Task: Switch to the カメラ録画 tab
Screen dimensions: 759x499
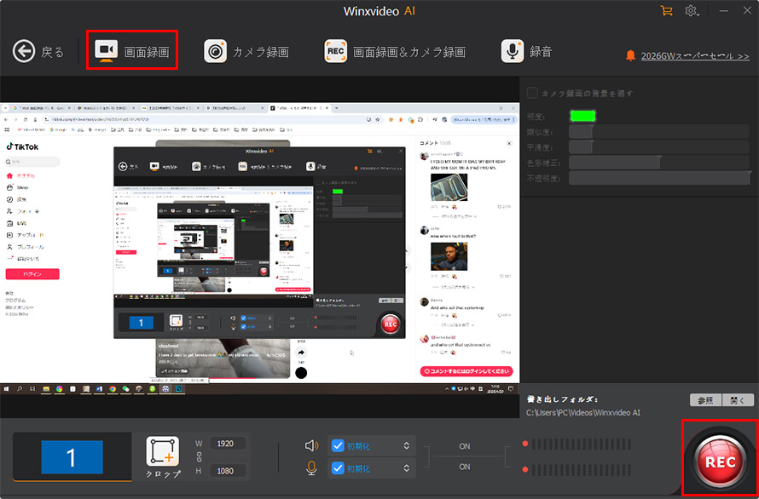Action: pyautogui.click(x=247, y=52)
